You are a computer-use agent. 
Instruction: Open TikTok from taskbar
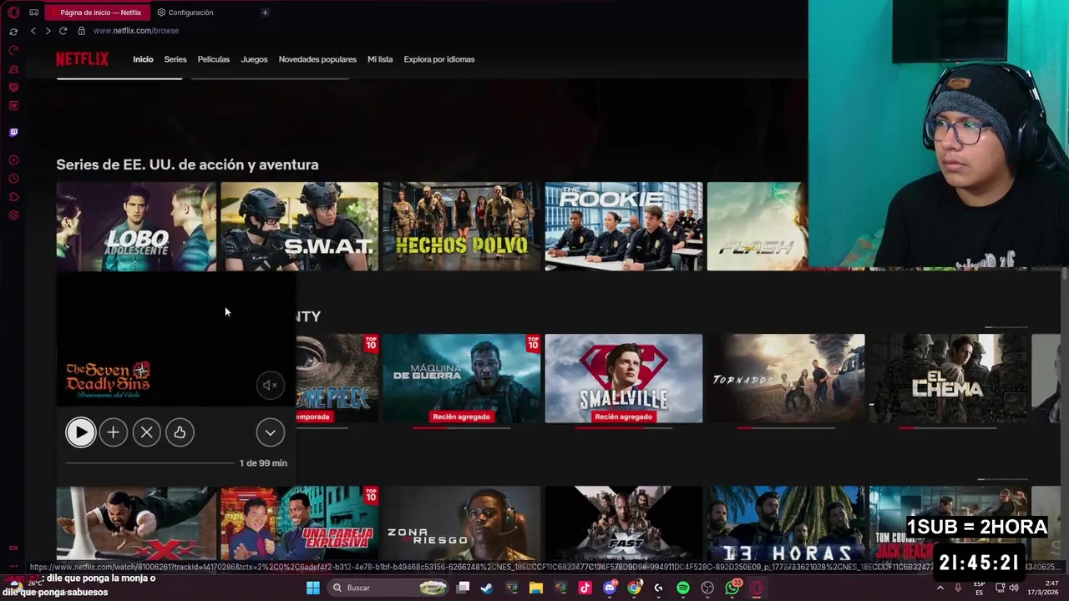pos(585,588)
